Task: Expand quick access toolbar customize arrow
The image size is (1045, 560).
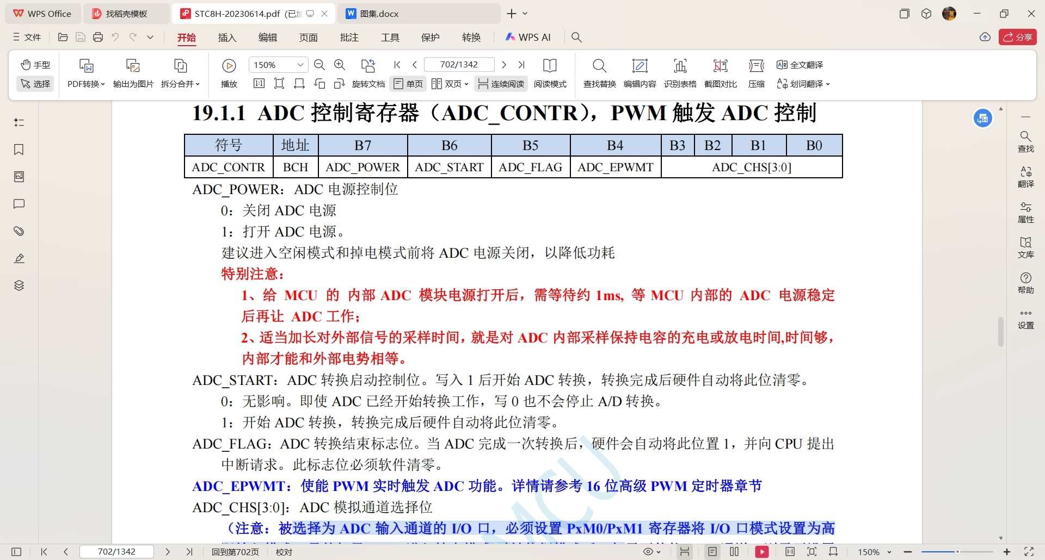Action: (x=150, y=37)
